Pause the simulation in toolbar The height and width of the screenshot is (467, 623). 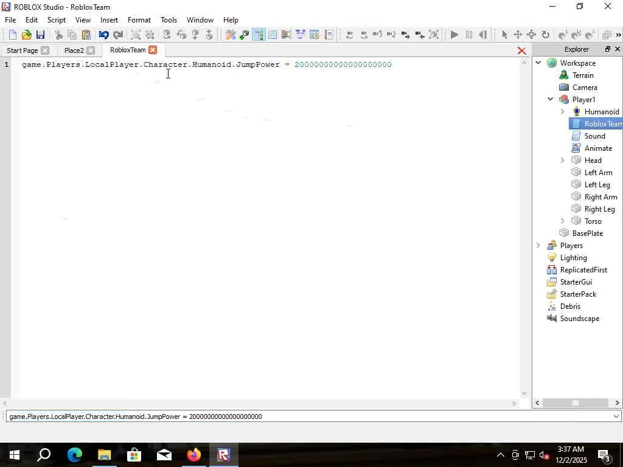pos(469,35)
